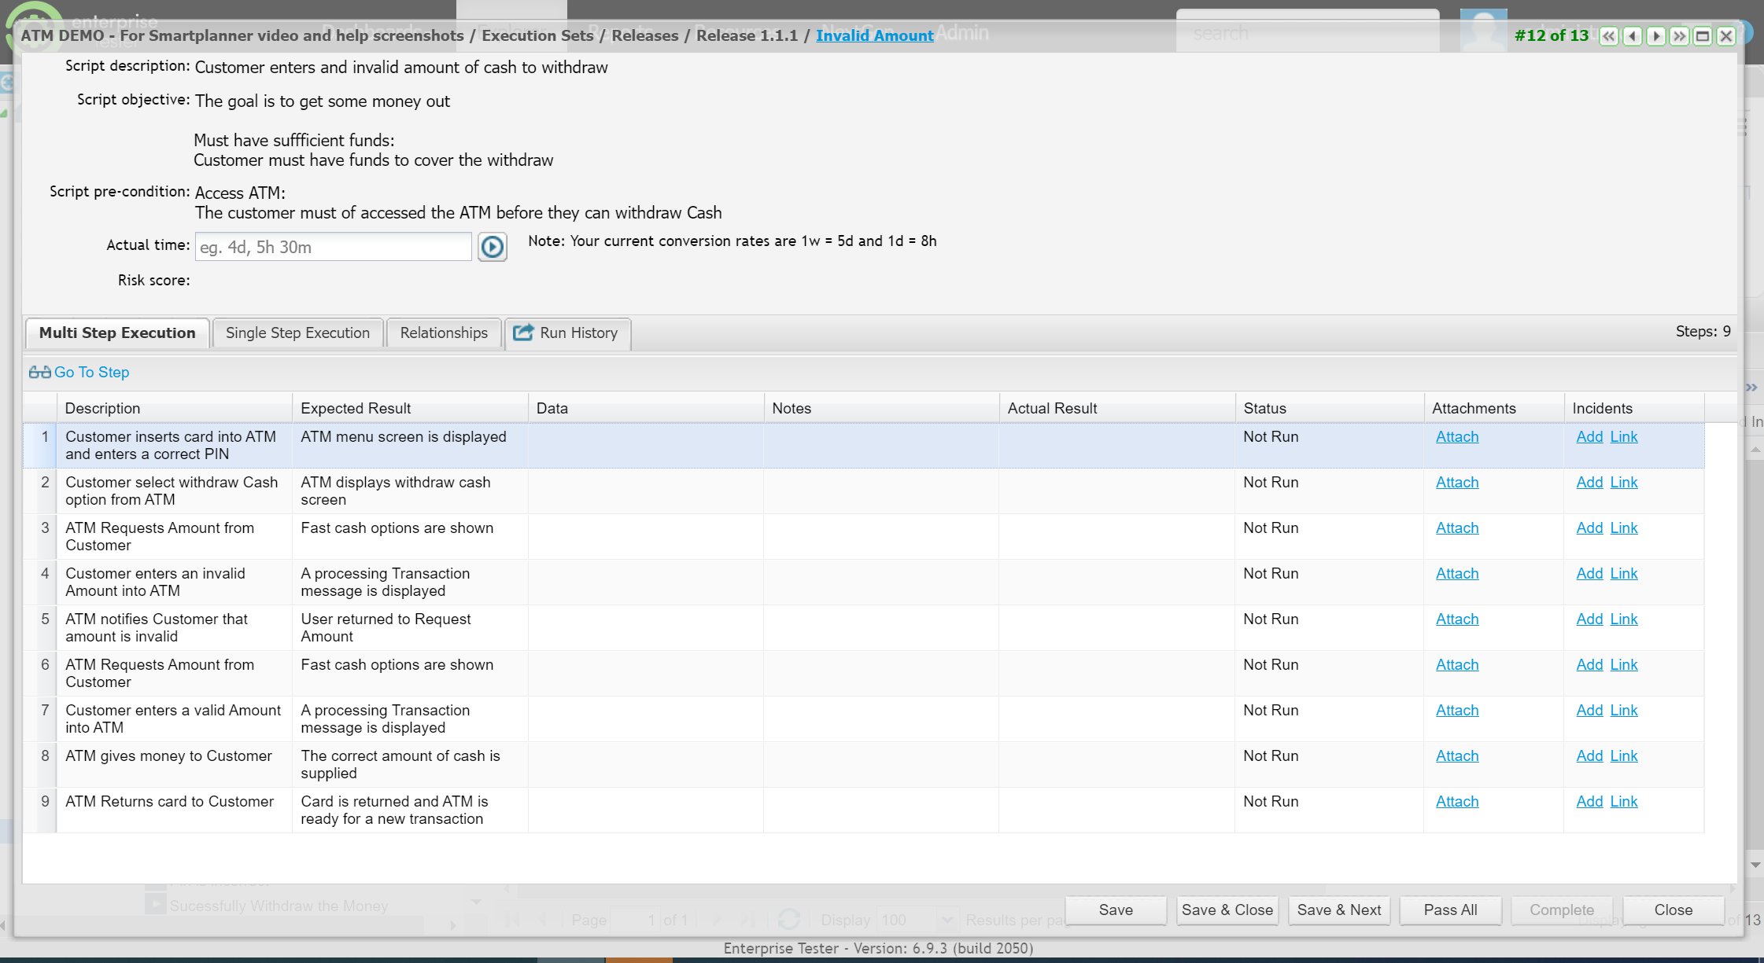The width and height of the screenshot is (1764, 963).
Task: Switch to Single Step Execution tab
Action: point(297,333)
